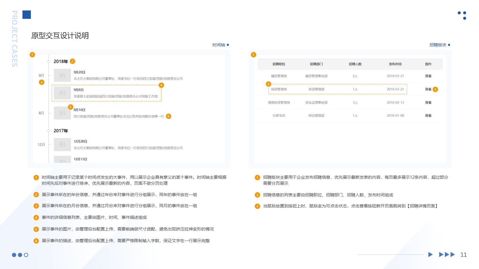This screenshot has height=269, width=479.
Task: Click 查看 for 投资管理岗 row
Action: coord(428,89)
